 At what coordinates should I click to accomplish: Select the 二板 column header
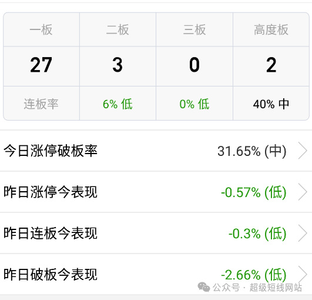pyautogui.click(x=118, y=29)
